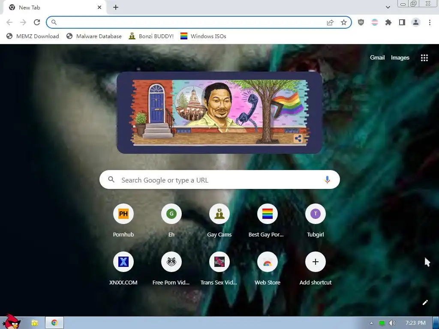
Task: Open the Images link
Action: point(400,58)
